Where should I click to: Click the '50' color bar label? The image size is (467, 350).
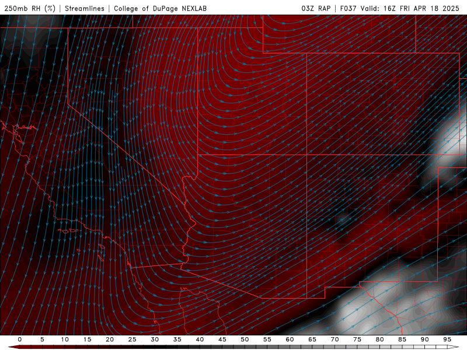pos(245,339)
